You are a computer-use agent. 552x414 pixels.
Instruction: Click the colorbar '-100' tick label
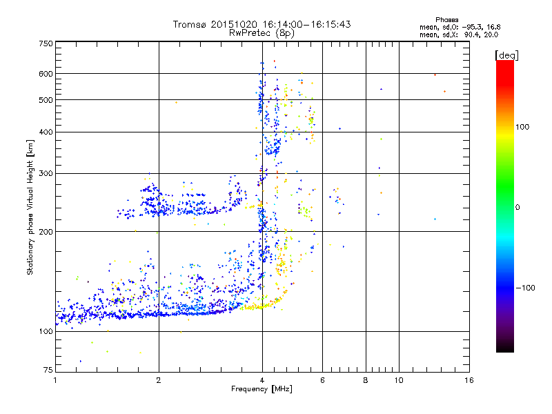point(525,288)
